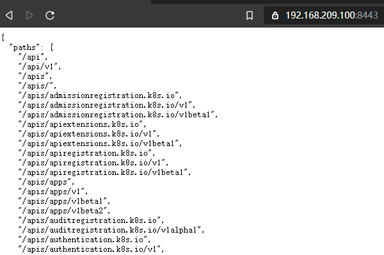The height and width of the screenshot is (255, 384).
Task: Click the "/apis/apps" path entry
Action: [x=46, y=182]
